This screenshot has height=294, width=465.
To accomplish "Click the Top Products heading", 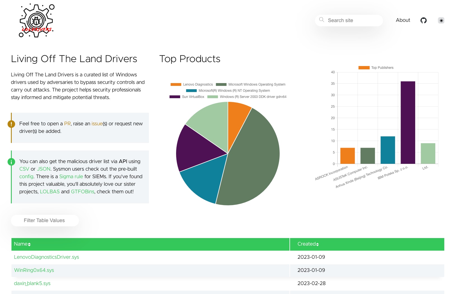I will (190, 59).
